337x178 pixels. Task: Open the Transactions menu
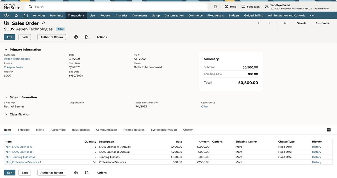(x=76, y=15)
